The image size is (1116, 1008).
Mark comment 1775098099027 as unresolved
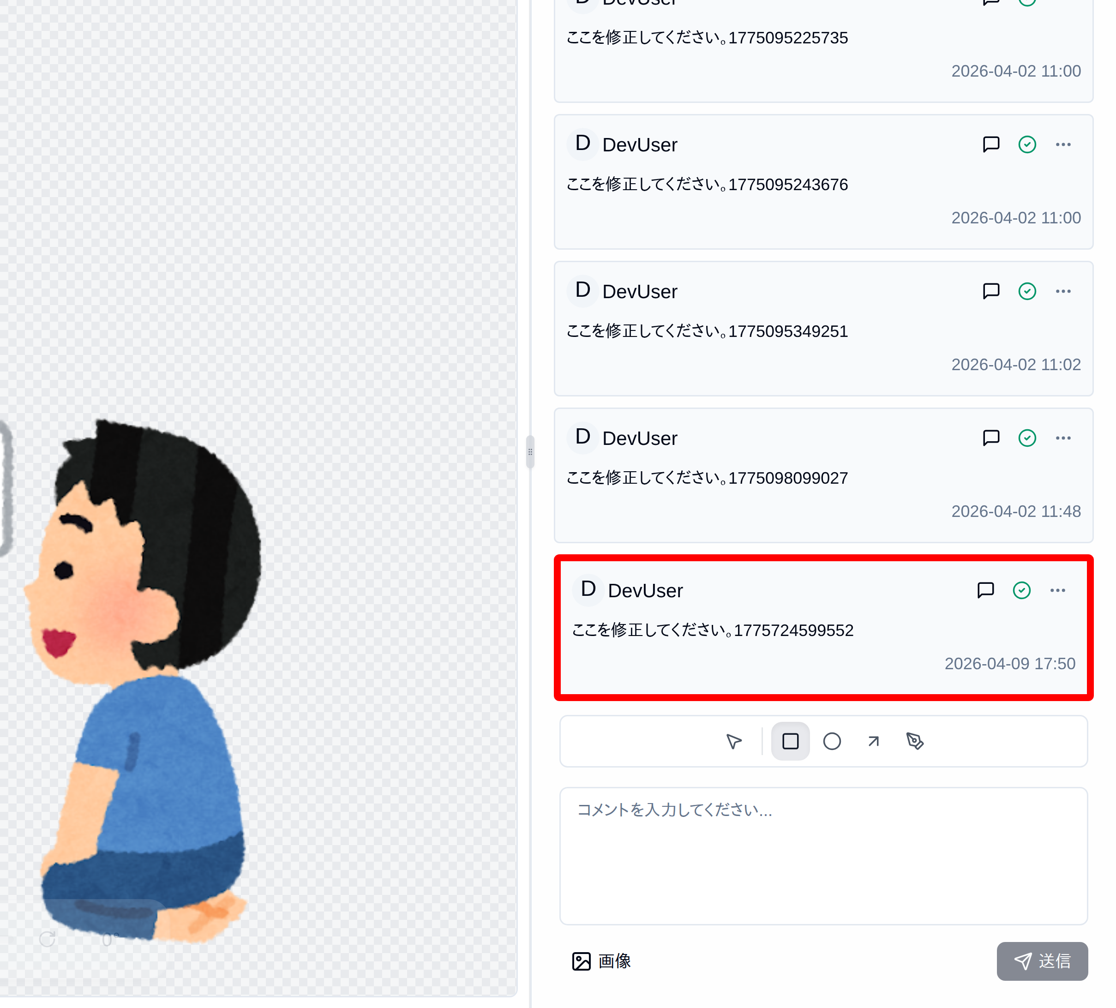click(x=1027, y=438)
